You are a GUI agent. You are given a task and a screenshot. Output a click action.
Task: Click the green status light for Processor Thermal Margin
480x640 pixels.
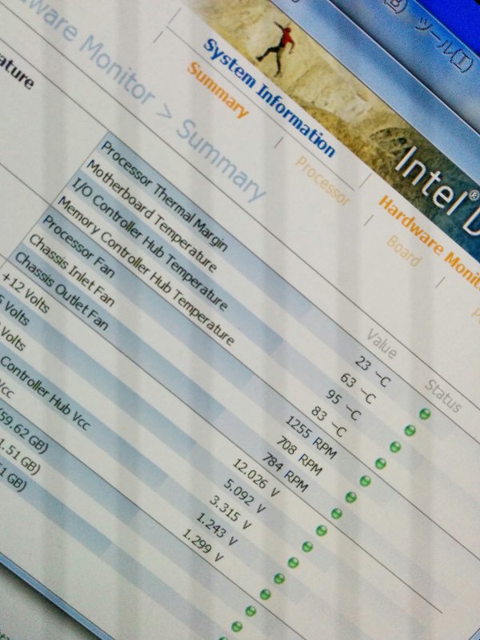[x=425, y=414]
